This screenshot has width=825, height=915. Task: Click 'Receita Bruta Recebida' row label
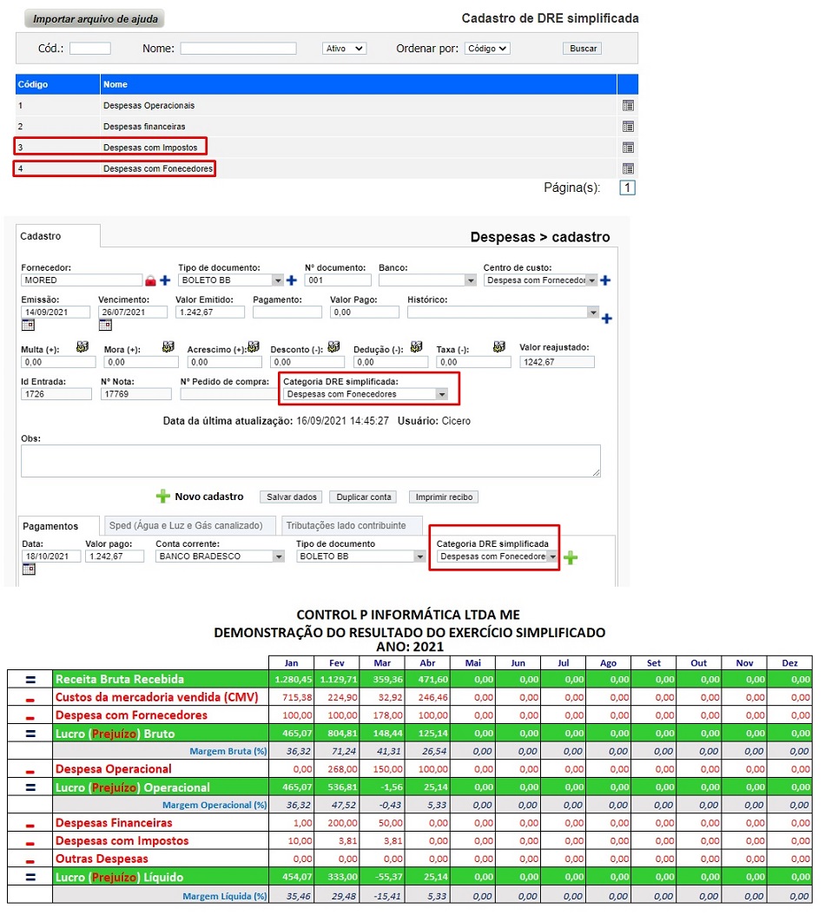(x=120, y=679)
